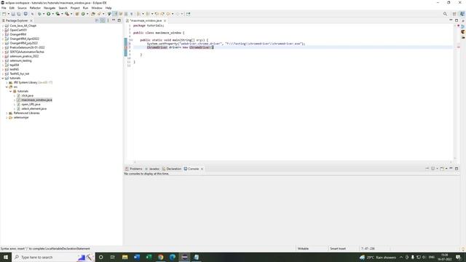
Task: Open the Run menu
Action: click(86, 8)
